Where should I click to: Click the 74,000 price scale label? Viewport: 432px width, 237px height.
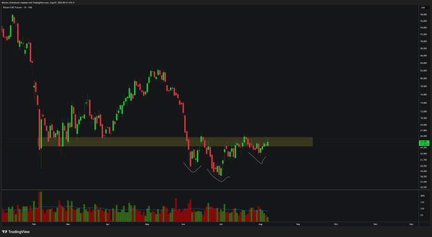[424, 103]
